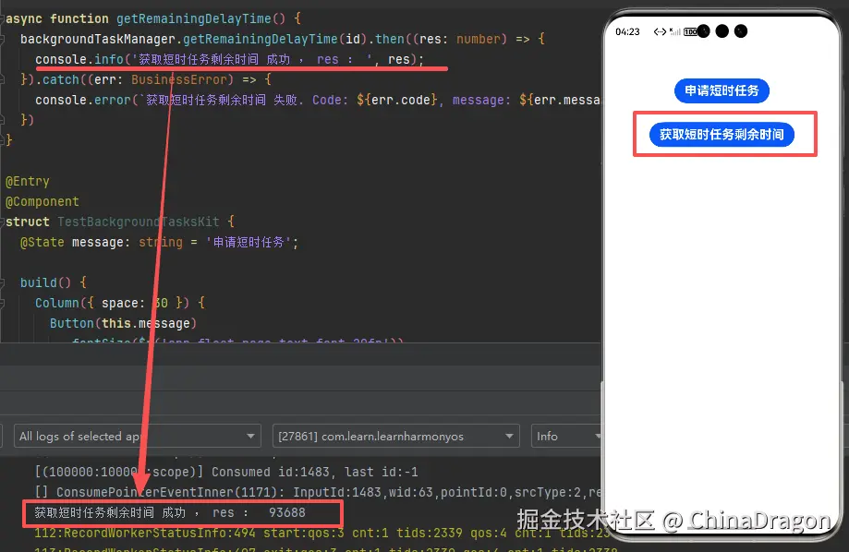The height and width of the screenshot is (552, 849).
Task: Click the @Entry decorator in the code
Action: pyautogui.click(x=28, y=181)
